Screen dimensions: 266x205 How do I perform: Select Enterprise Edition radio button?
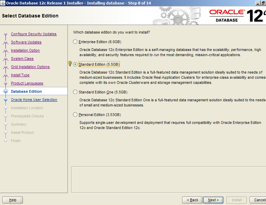75,42
